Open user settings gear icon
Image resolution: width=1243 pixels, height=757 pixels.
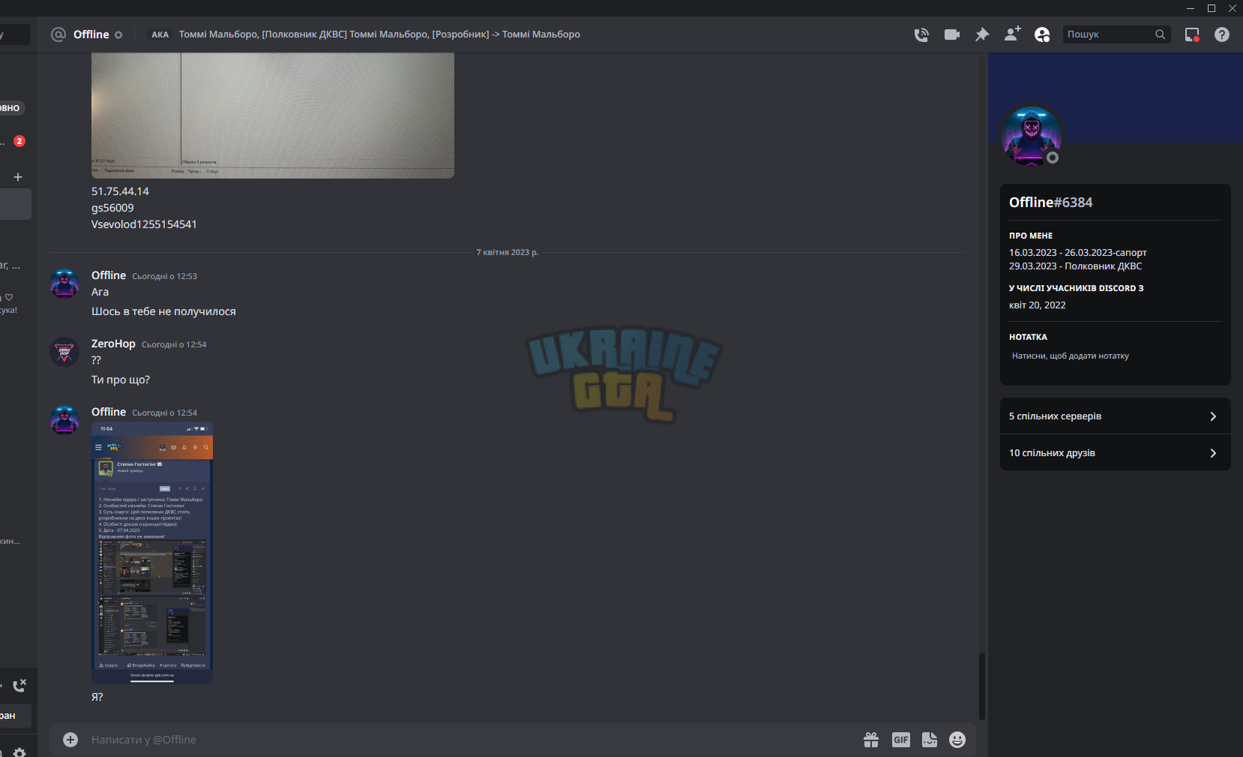click(x=19, y=752)
